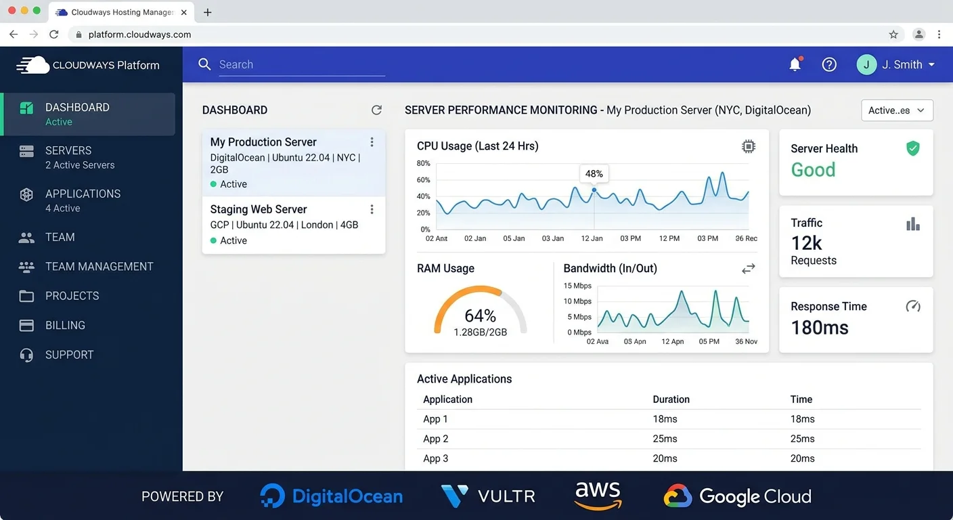Click the Search input field
Screen dimensions: 953x520
pyautogui.click(x=301, y=64)
